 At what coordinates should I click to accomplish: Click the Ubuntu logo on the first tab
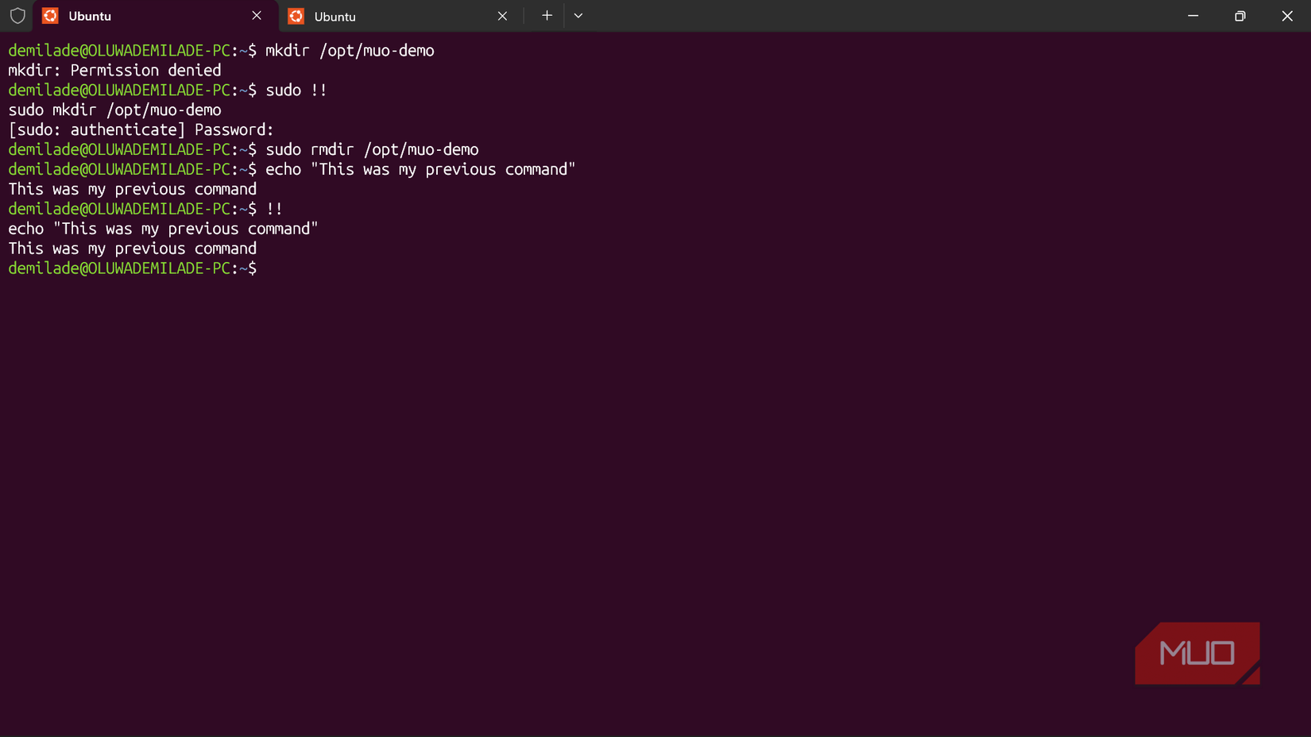pyautogui.click(x=50, y=16)
